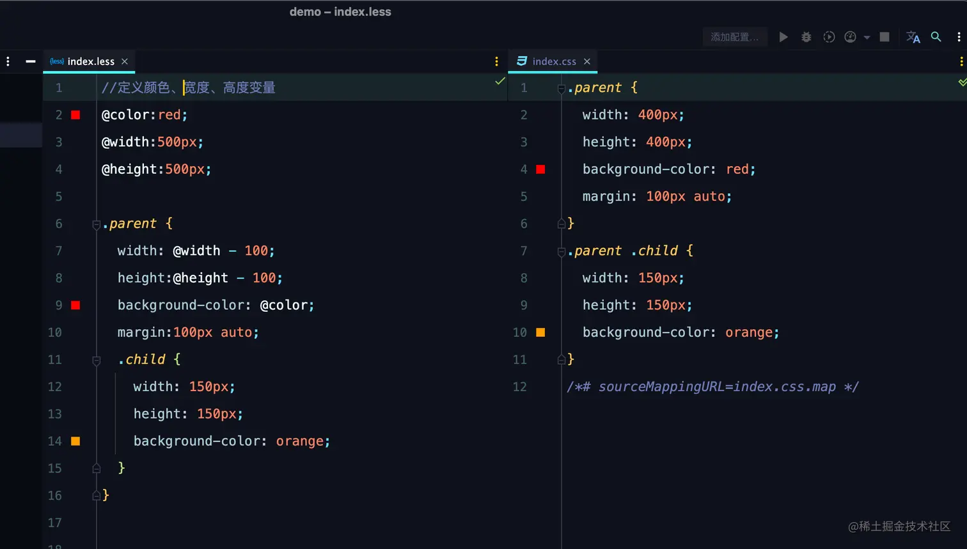
Task: Collapse the .parent block fold in index.less
Action: pyautogui.click(x=97, y=224)
